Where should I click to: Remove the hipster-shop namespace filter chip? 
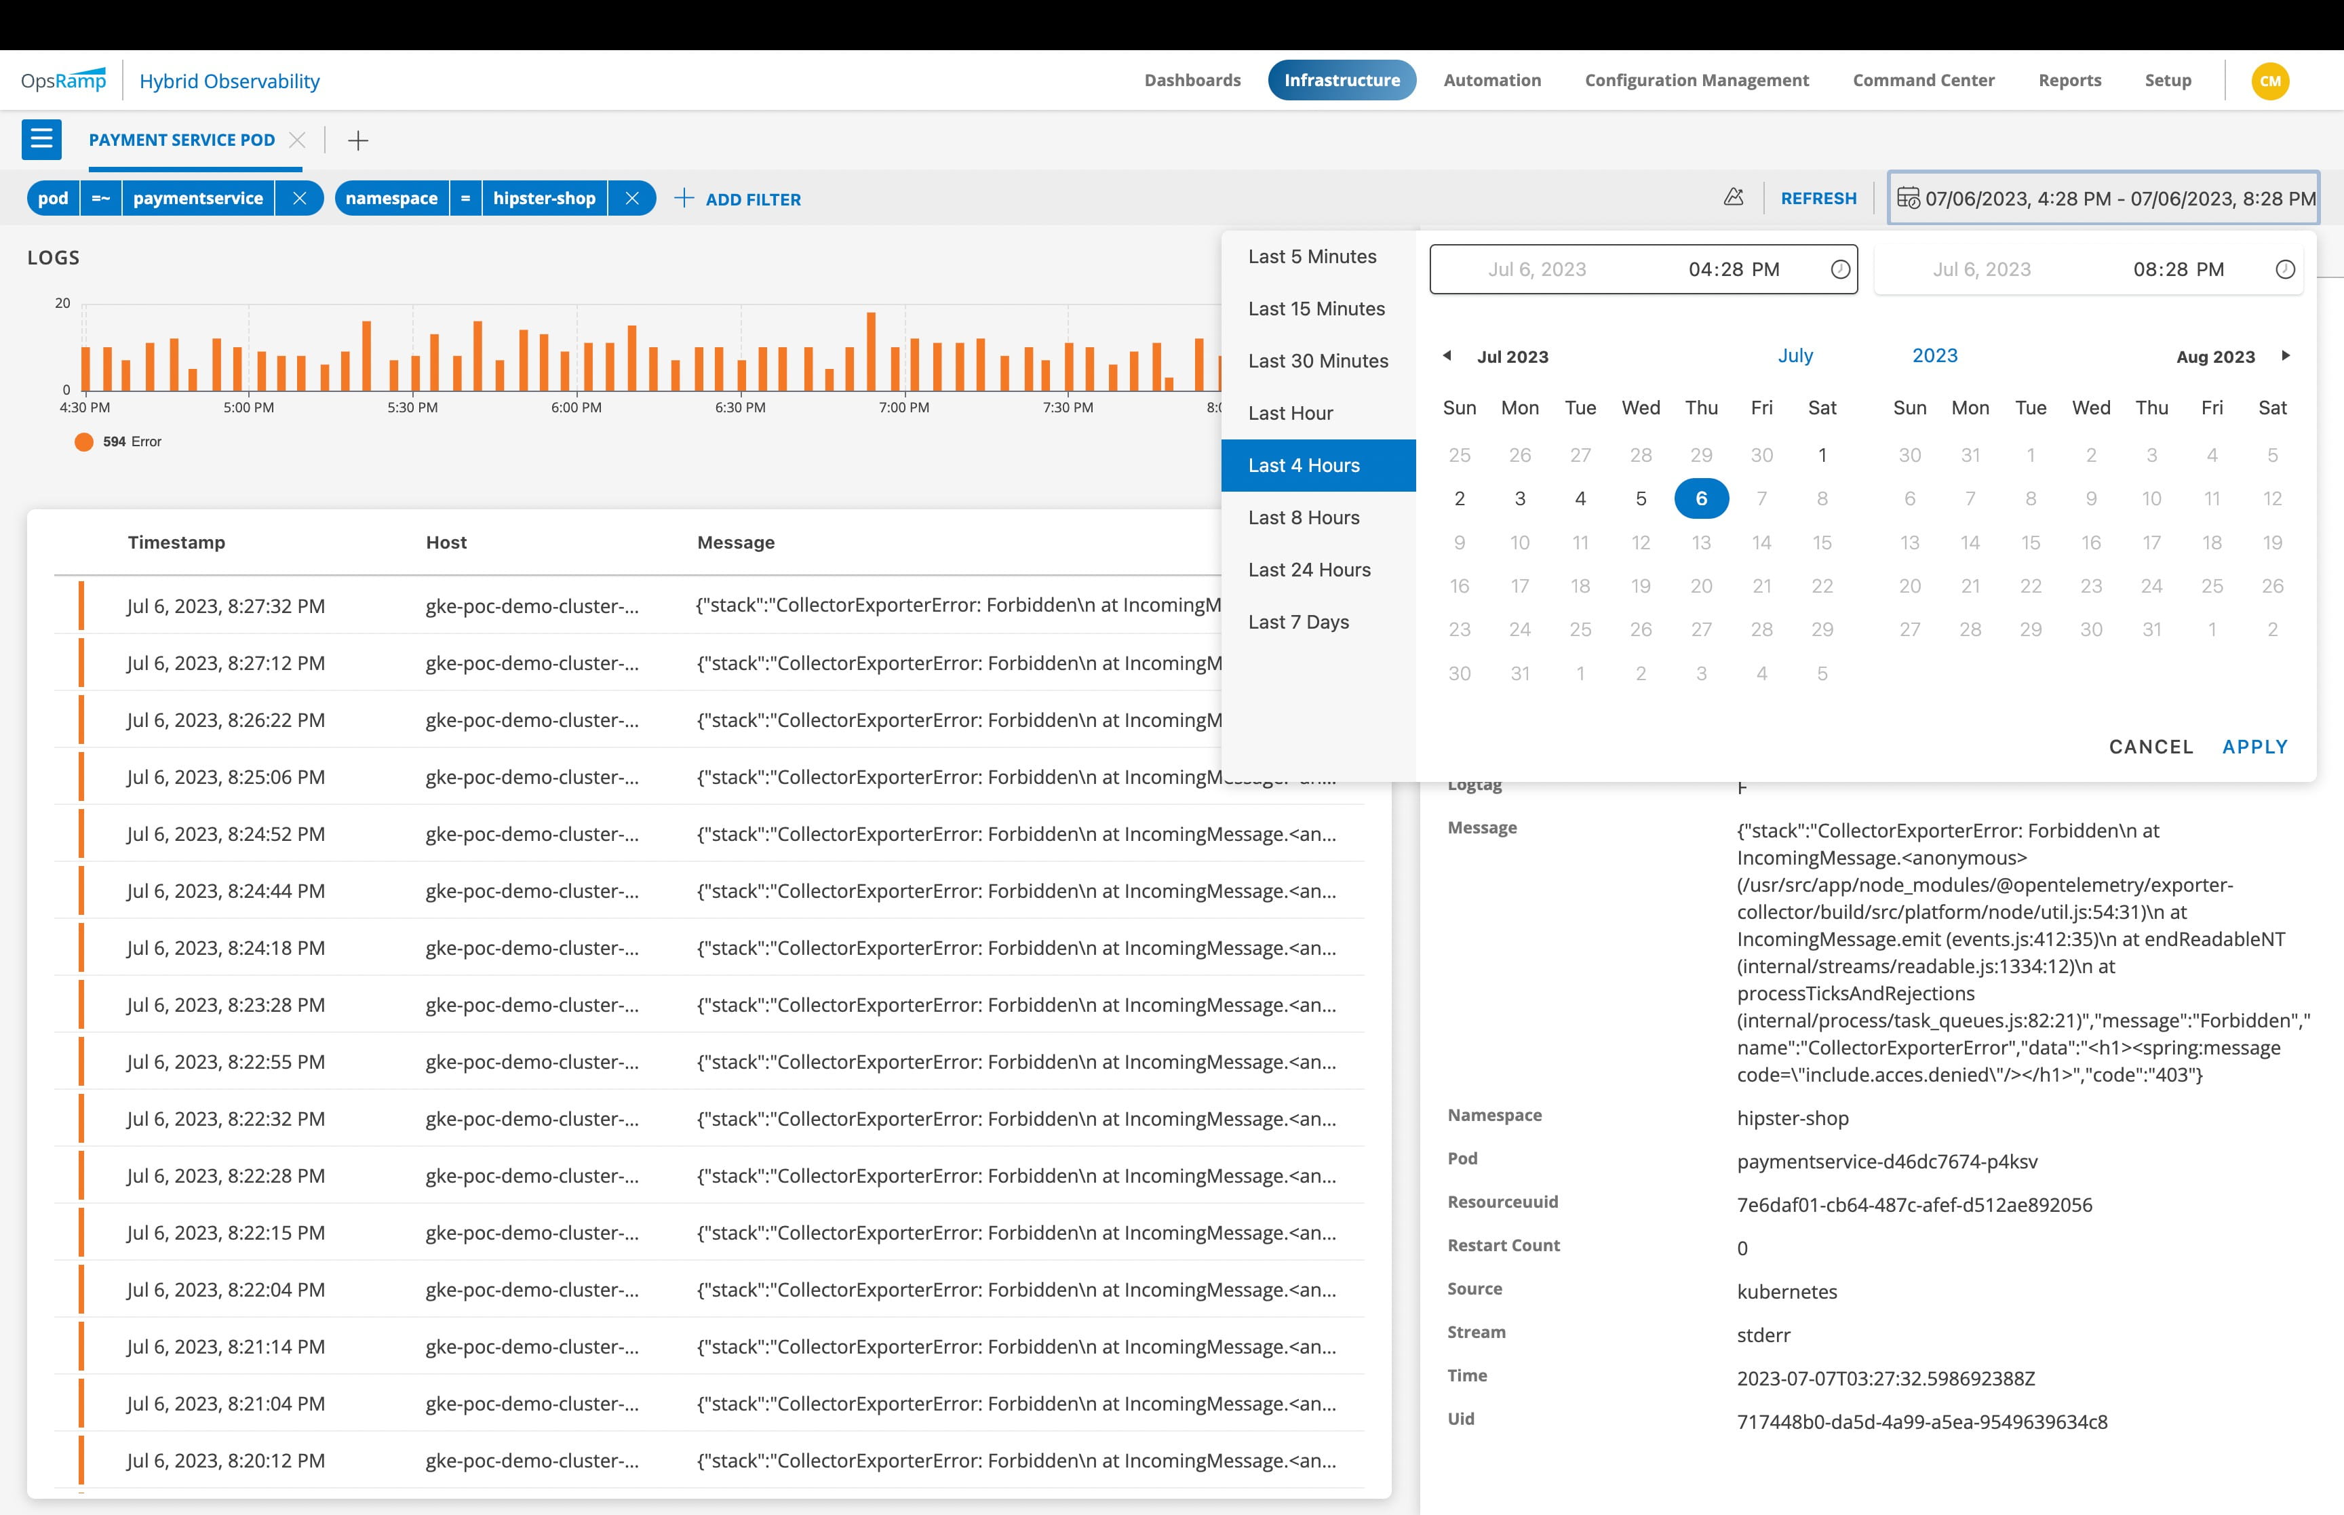633,198
